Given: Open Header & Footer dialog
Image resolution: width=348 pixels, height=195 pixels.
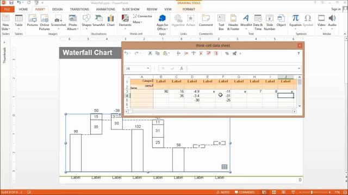Looking at the screenshot, I should (233, 22).
